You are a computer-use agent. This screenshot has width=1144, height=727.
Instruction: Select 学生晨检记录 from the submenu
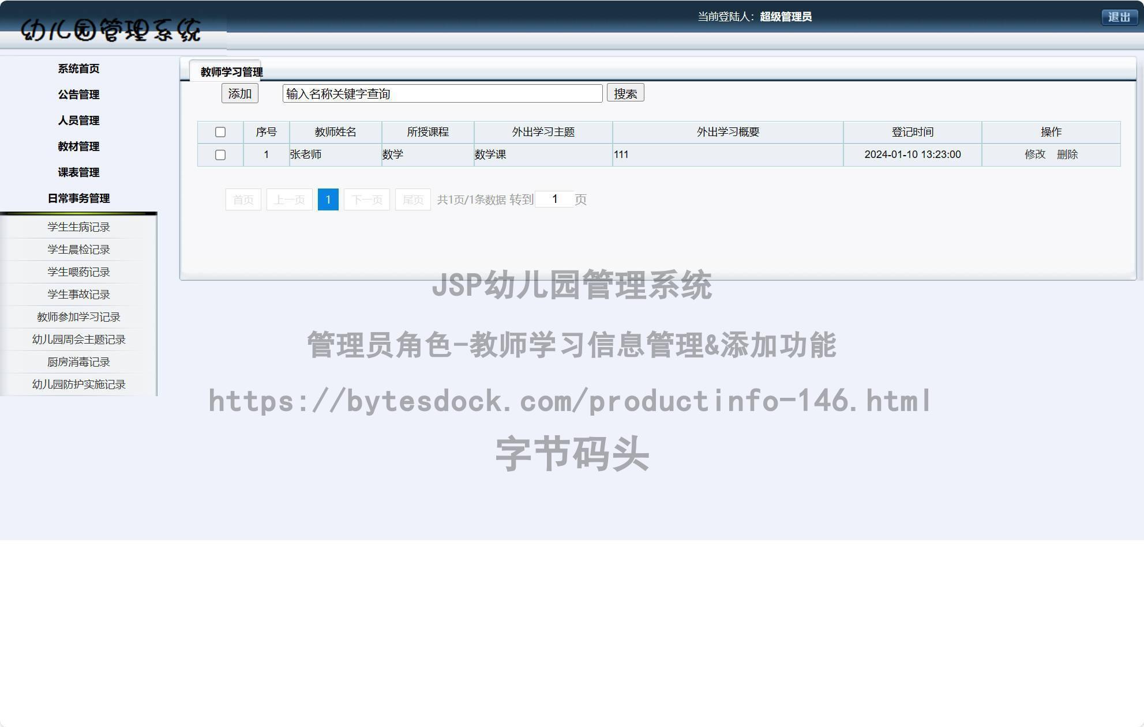(x=78, y=249)
